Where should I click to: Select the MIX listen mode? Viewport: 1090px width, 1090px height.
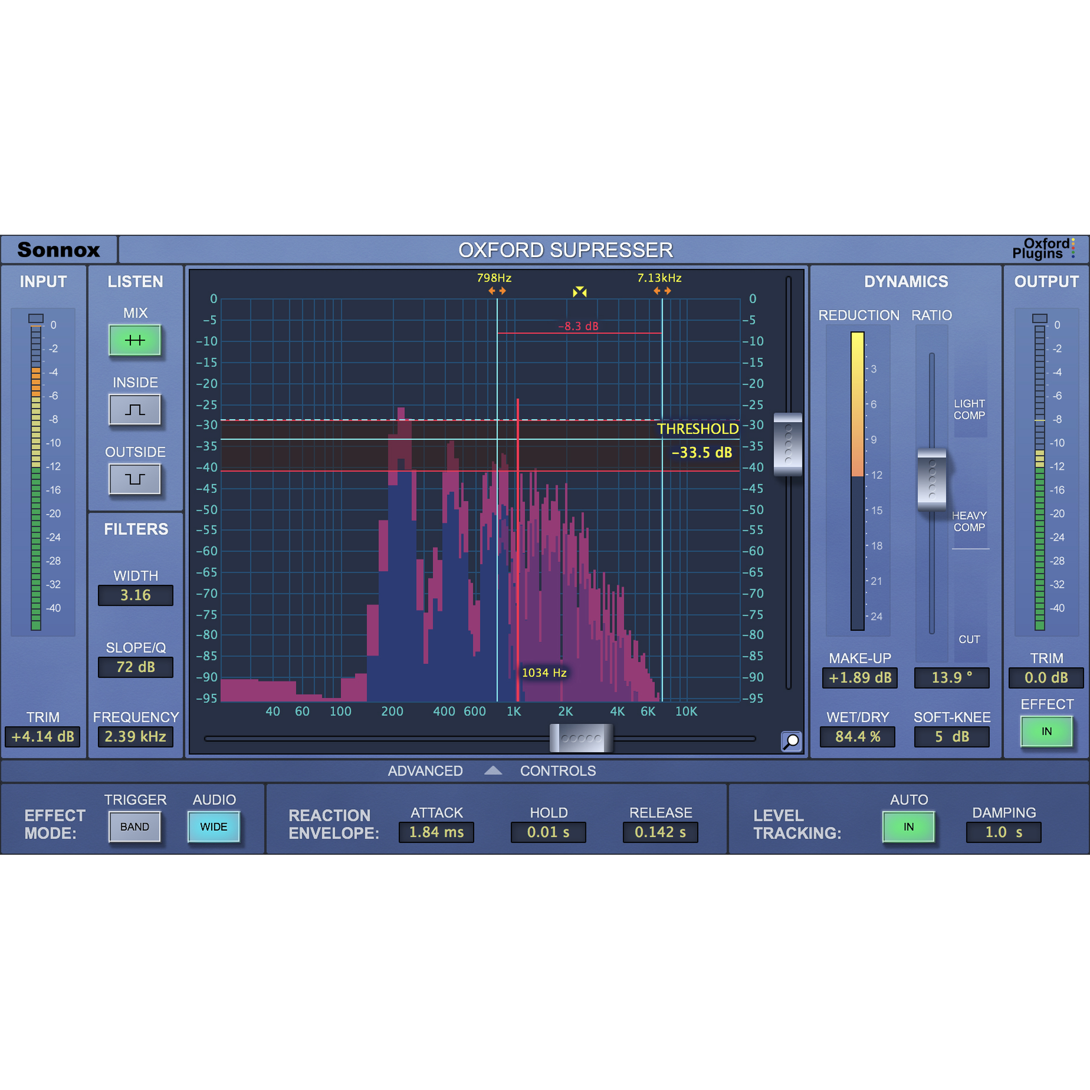tap(135, 341)
